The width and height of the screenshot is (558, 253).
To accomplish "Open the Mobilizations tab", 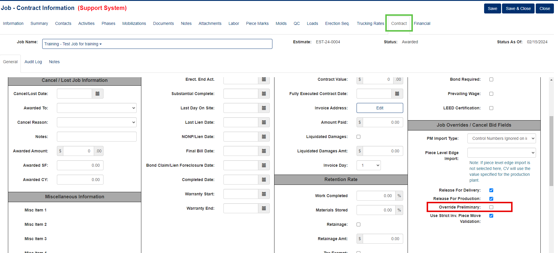I will tap(134, 23).
